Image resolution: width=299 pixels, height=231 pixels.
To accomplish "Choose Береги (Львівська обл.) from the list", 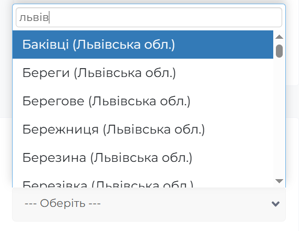I will point(143,73).
